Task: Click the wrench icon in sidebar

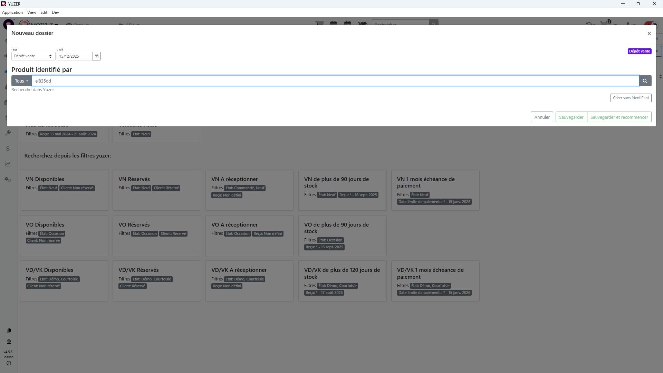Action: point(8,133)
